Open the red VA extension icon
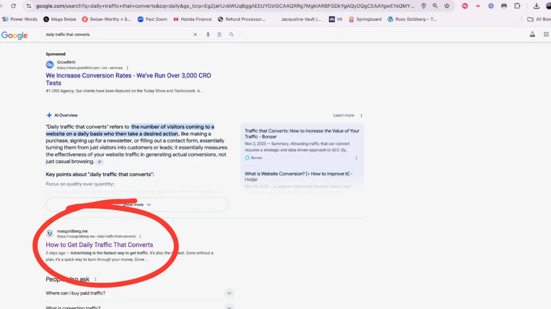The width and height of the screenshot is (551, 309). tap(478, 6)
